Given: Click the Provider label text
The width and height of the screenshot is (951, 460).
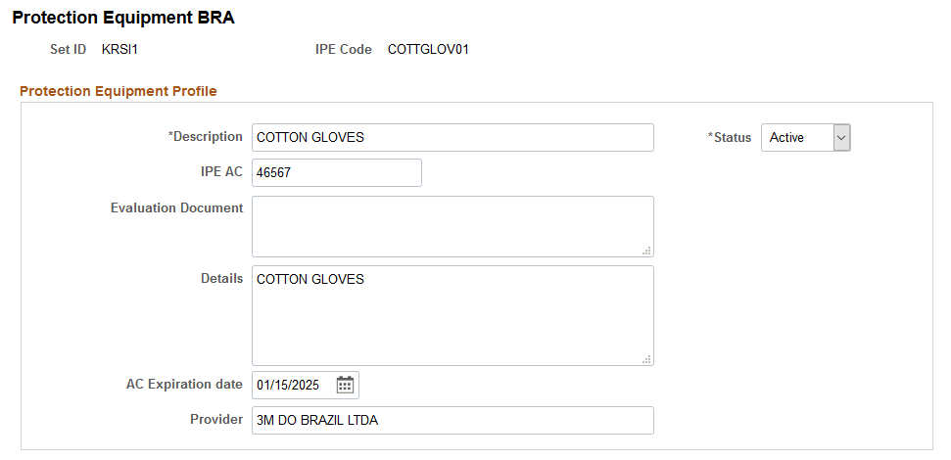Looking at the screenshot, I should [x=216, y=420].
